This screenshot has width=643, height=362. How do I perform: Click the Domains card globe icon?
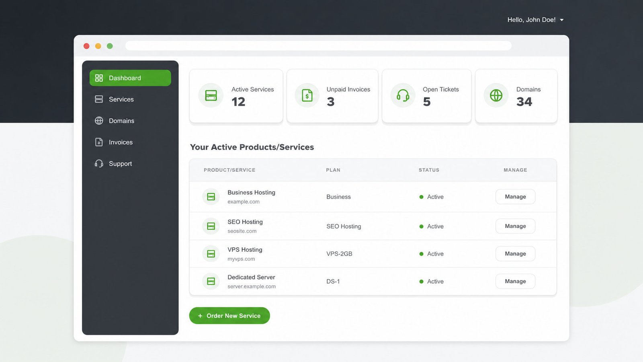point(496,95)
